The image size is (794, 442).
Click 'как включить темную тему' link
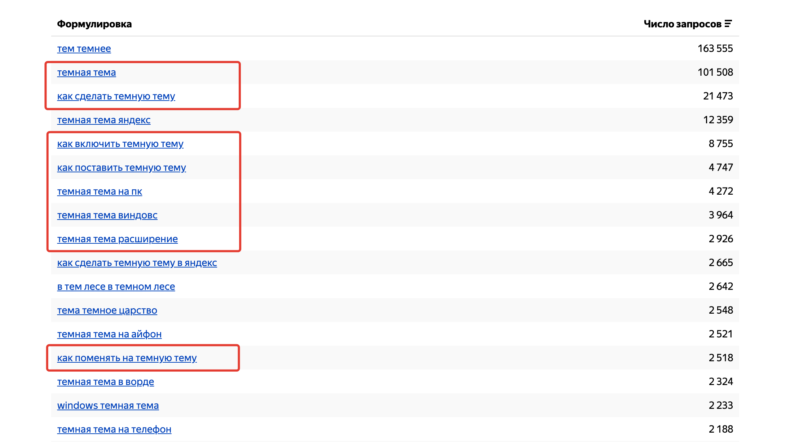click(x=120, y=144)
